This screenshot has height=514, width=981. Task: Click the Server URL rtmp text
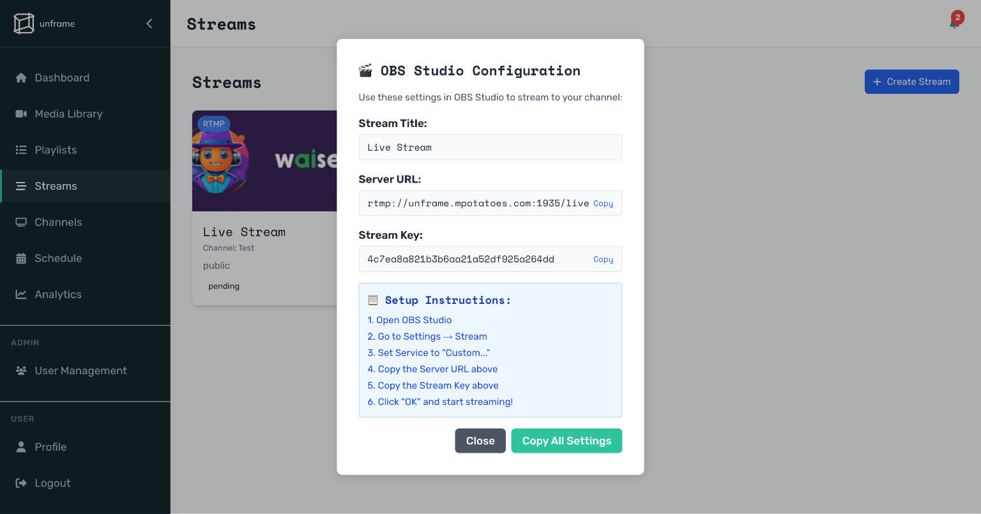pyautogui.click(x=478, y=203)
